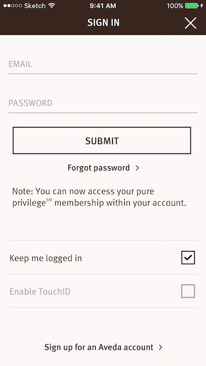
Task: Focus the EMAIL input field
Action: 103,64
